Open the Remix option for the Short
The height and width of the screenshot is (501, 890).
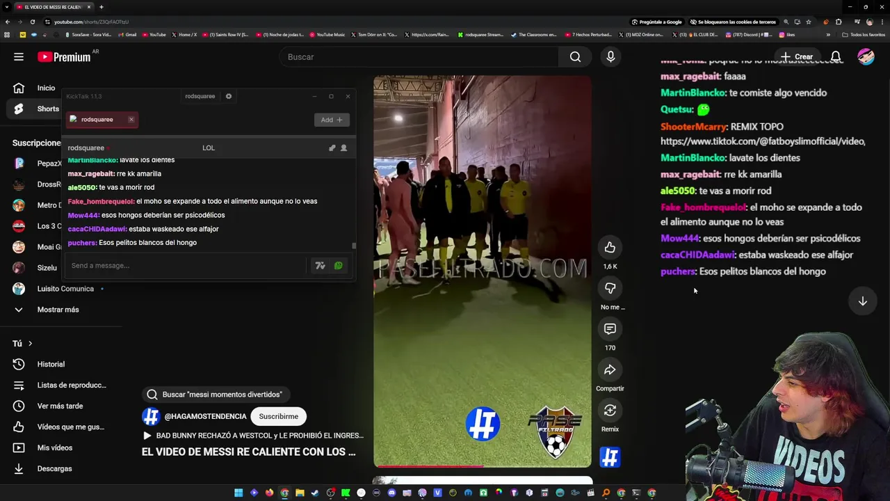(x=610, y=411)
